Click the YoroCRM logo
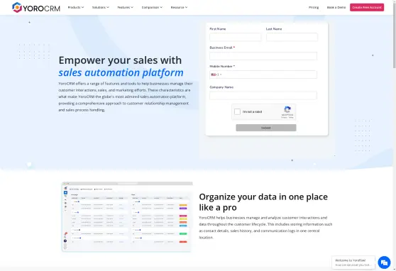Screen dimensions: 396x271 tap(36, 8)
